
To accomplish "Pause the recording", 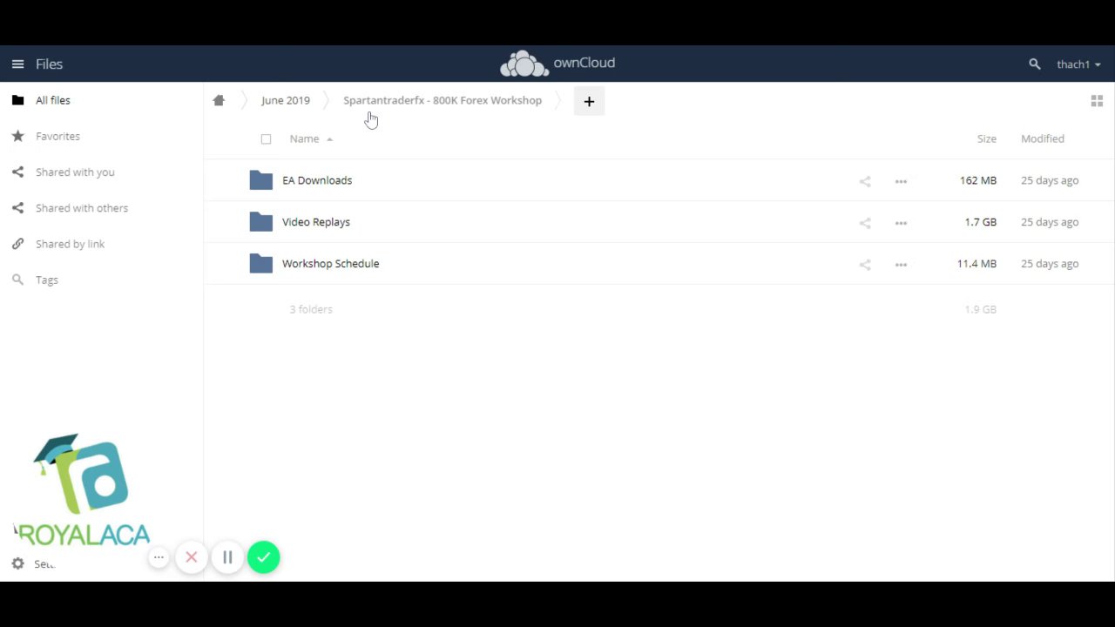I will (x=227, y=557).
